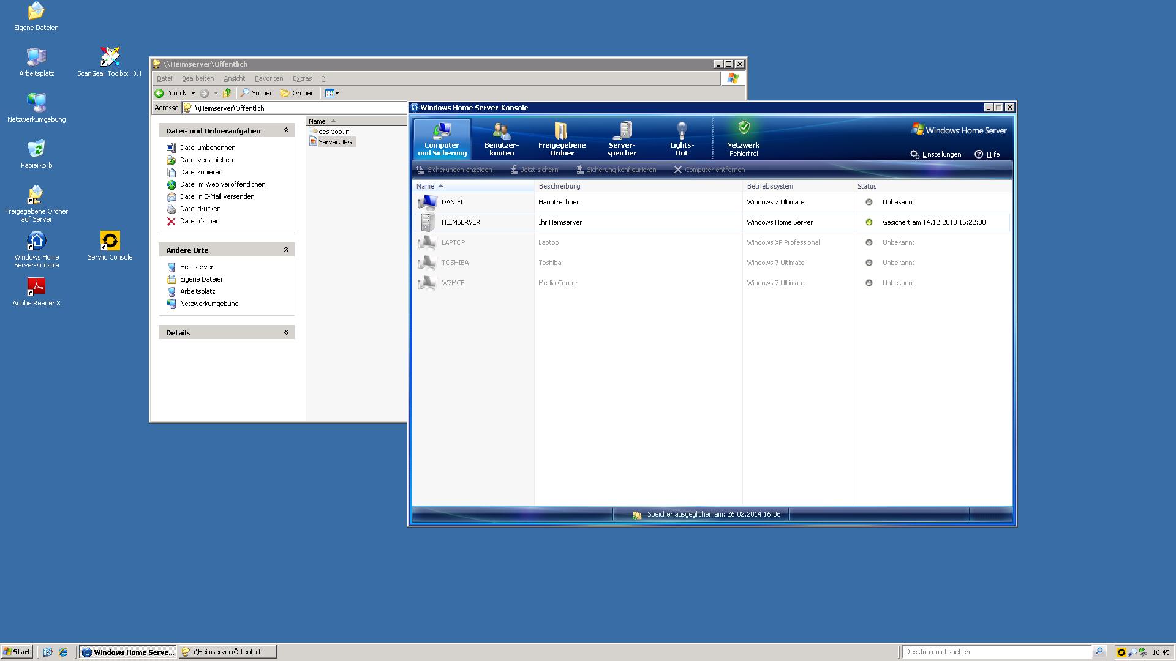Click Up one folder icon

(x=227, y=93)
